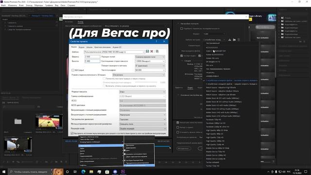Click the red delete template X icon
Screen dimensions: 311x175
(152, 52)
